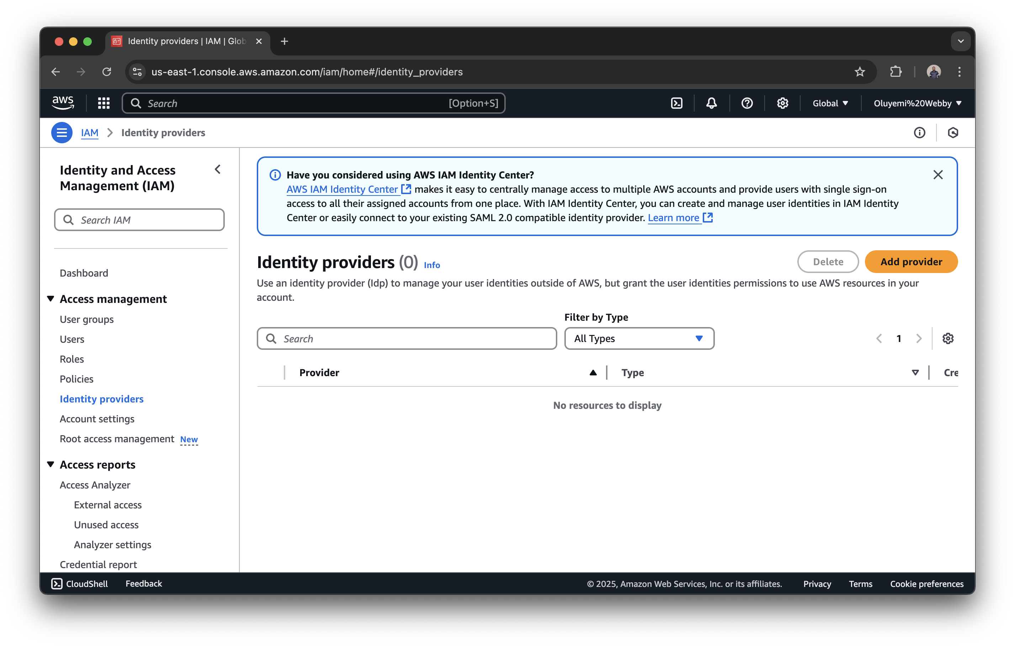Open the Oluyemi%20Webby account menu

918,103
